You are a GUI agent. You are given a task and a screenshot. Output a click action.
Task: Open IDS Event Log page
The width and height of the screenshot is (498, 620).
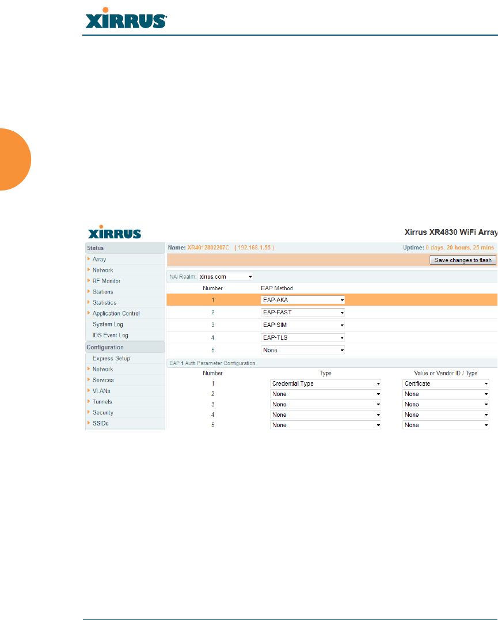coord(111,335)
